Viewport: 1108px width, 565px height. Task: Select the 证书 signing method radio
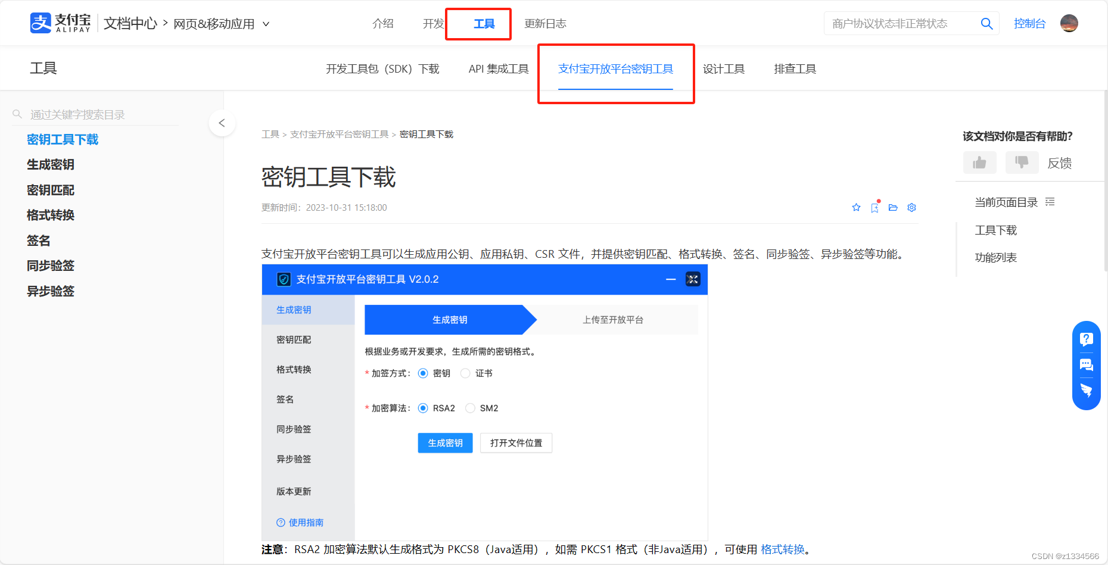click(x=465, y=373)
